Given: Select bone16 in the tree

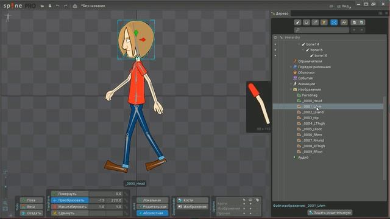Looking at the screenshot, I should (321, 55).
